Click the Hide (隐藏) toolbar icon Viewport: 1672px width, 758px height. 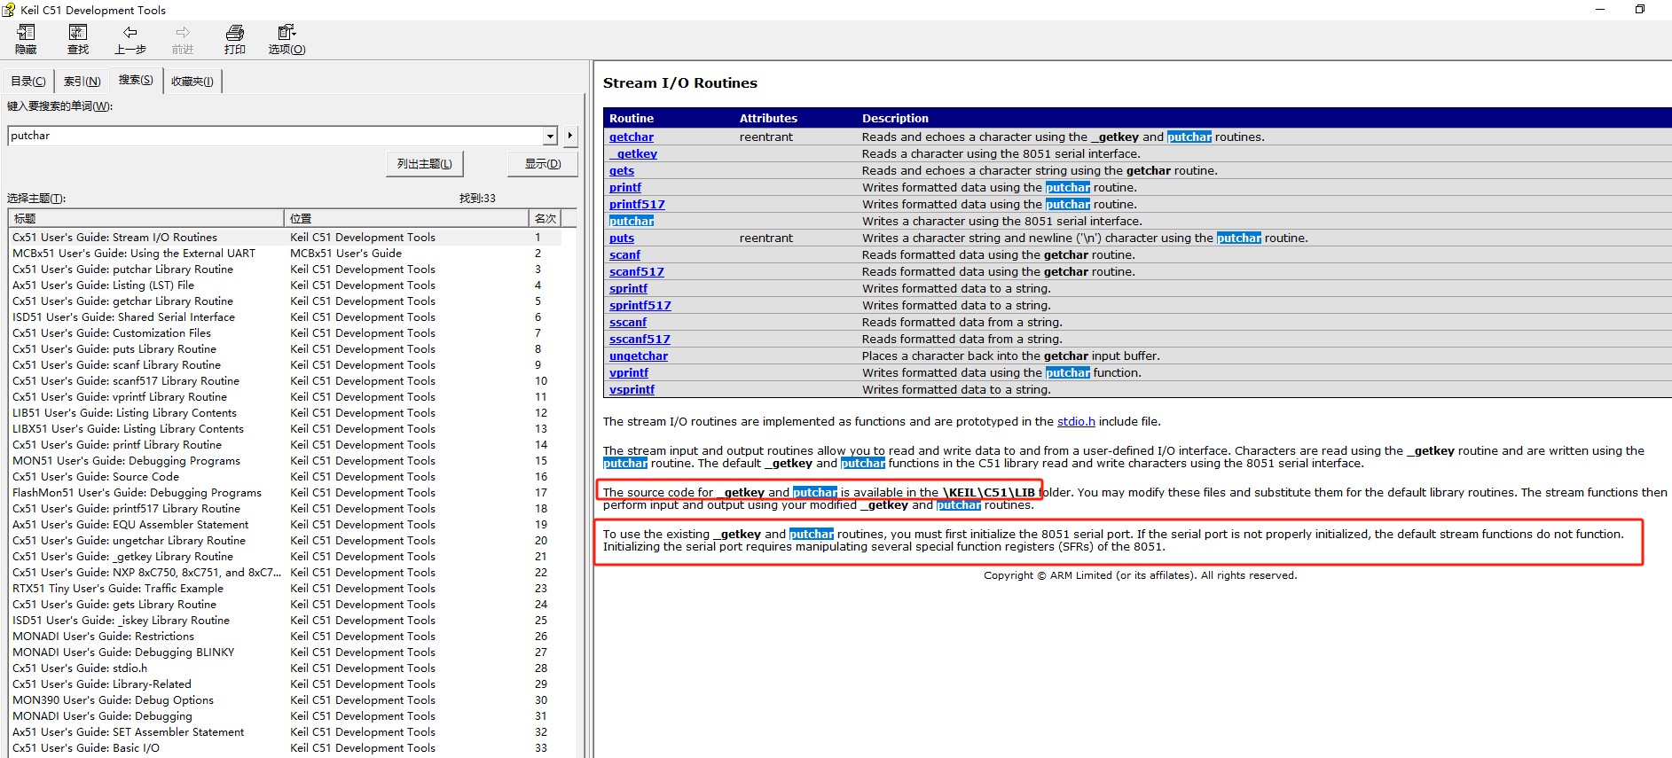click(26, 33)
